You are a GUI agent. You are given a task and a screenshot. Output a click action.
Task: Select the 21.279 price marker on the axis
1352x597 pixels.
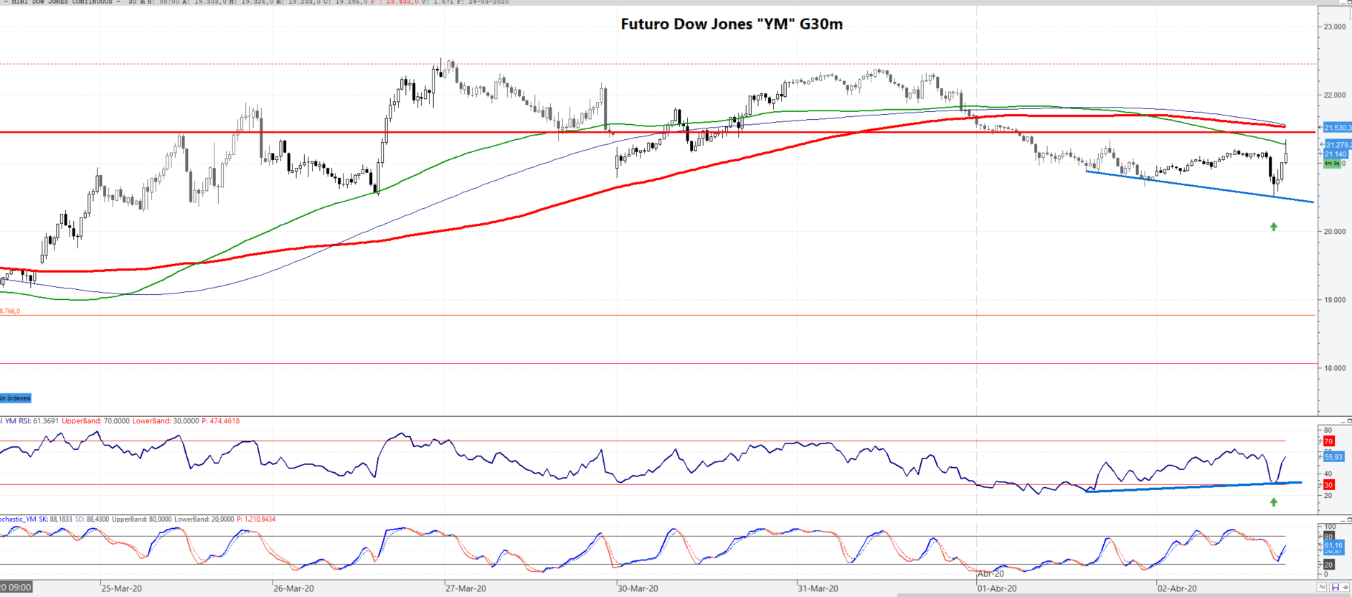1337,145
